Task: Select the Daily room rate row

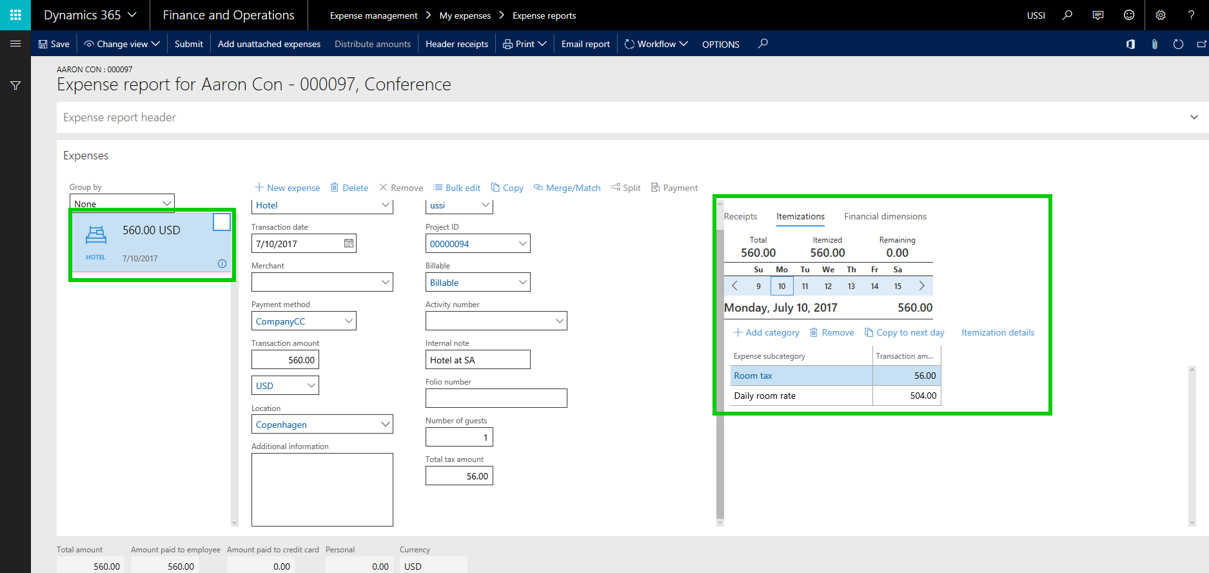Action: pos(835,396)
